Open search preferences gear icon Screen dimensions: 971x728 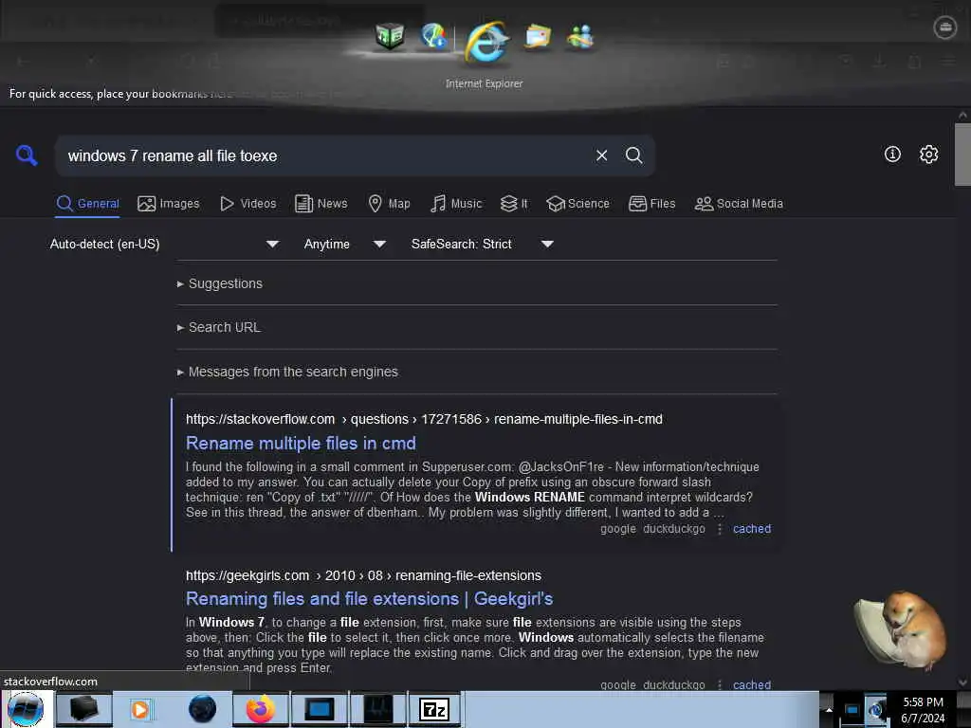coord(928,155)
